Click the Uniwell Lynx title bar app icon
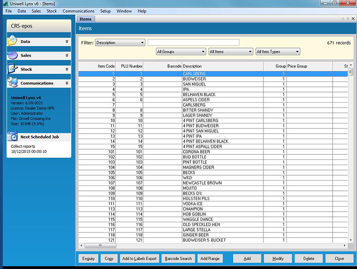357x269 pixels. [x=4, y=4]
